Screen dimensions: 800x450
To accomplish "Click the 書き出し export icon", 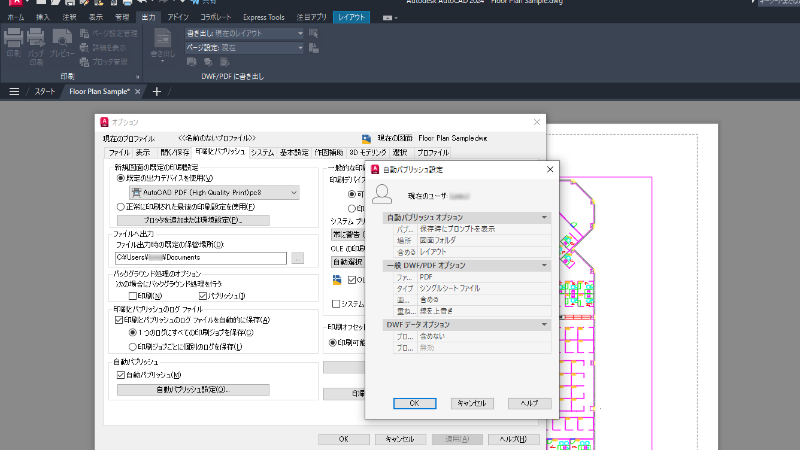I will click(163, 38).
